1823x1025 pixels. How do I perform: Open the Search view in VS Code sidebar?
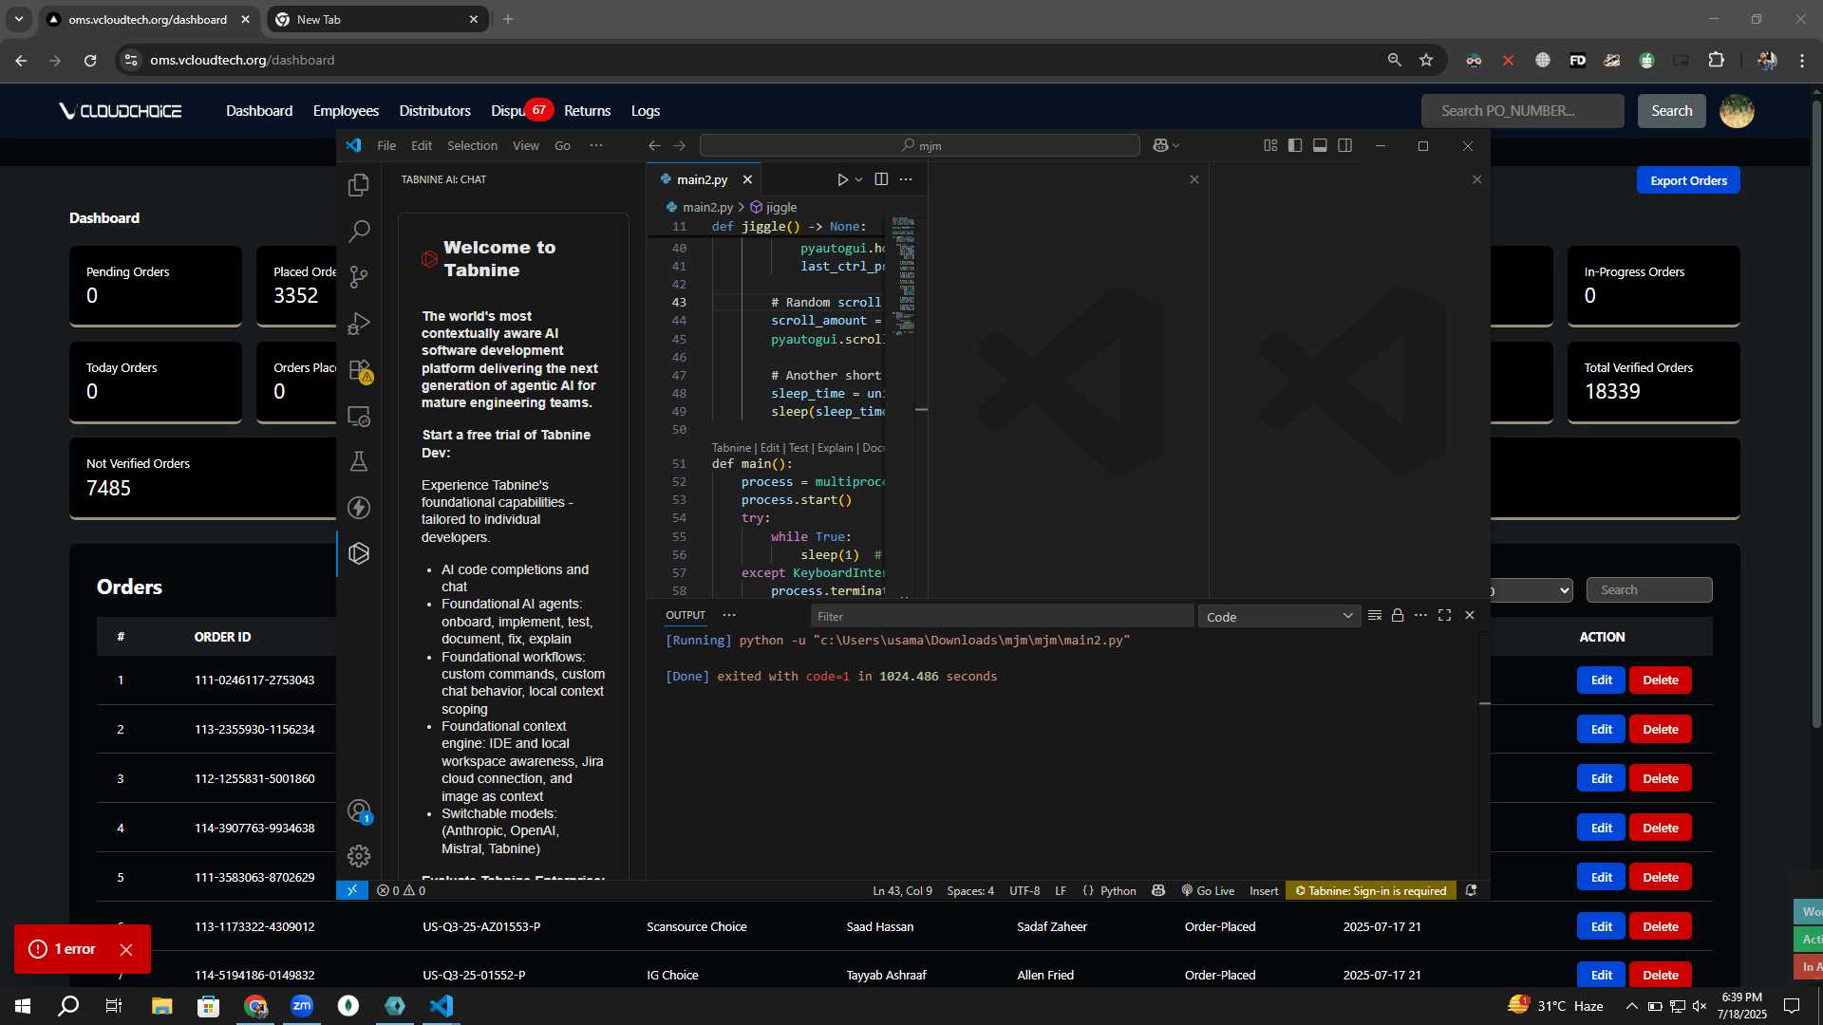coord(359,231)
